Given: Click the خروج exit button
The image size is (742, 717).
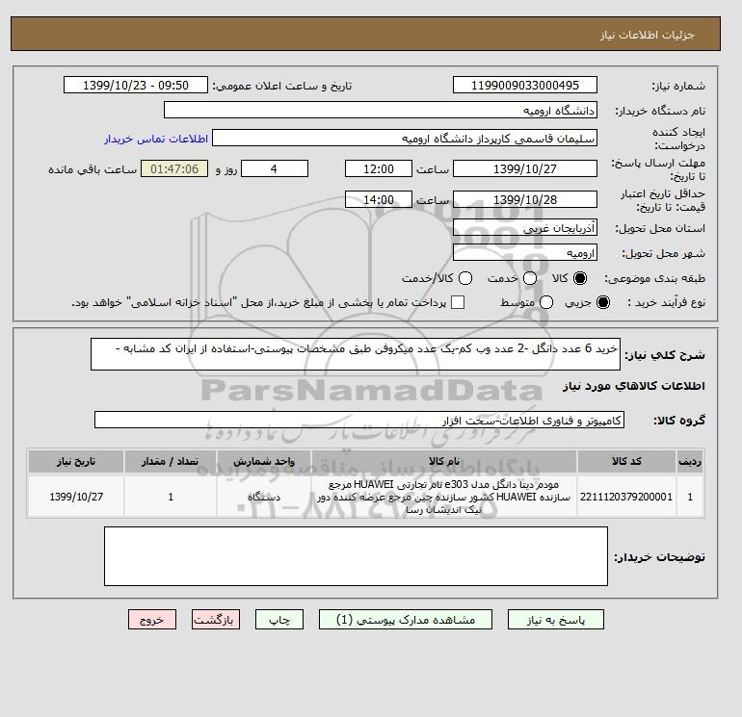Looking at the screenshot, I should [x=152, y=620].
